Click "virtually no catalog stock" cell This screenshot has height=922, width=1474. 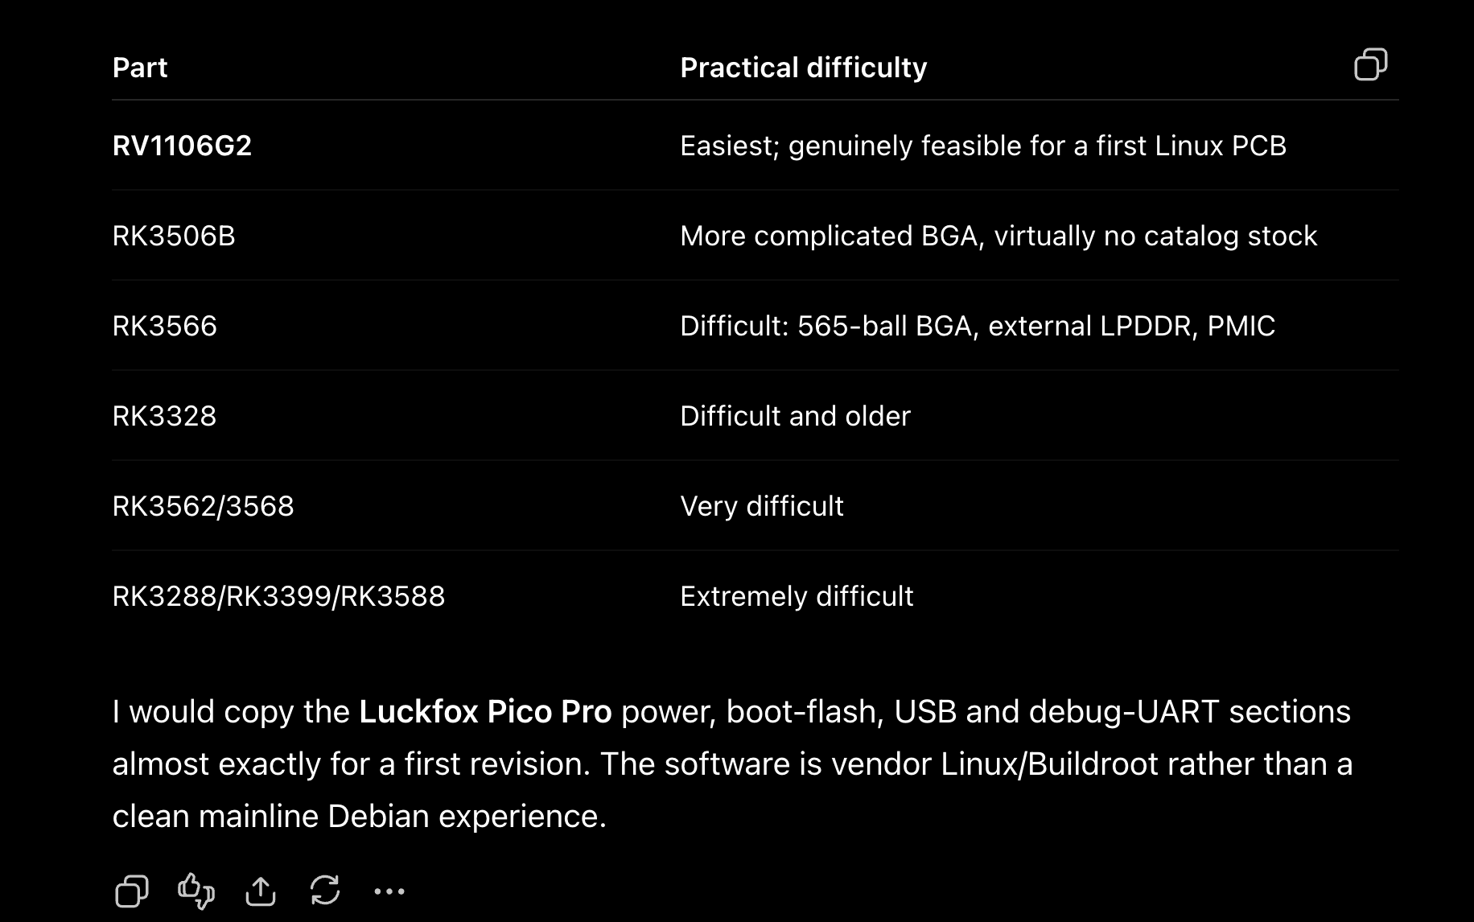pyautogui.click(x=998, y=236)
